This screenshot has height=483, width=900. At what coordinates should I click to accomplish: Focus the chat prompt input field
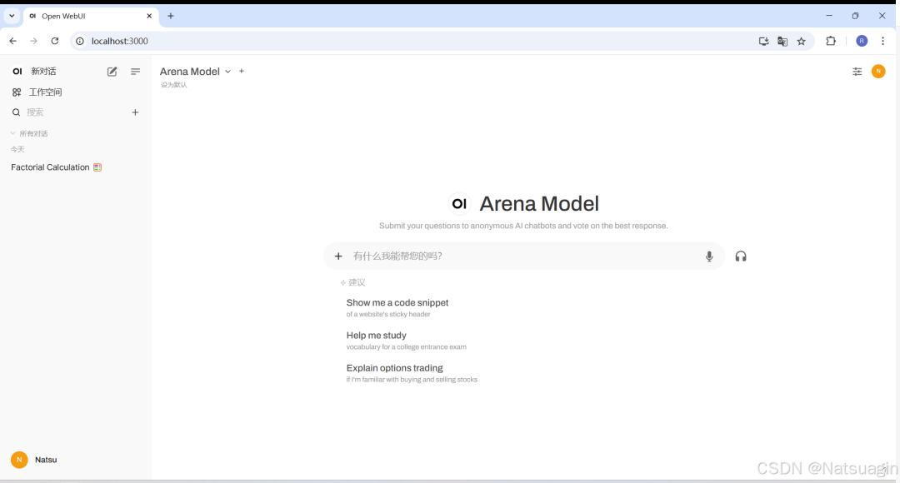tap(525, 256)
